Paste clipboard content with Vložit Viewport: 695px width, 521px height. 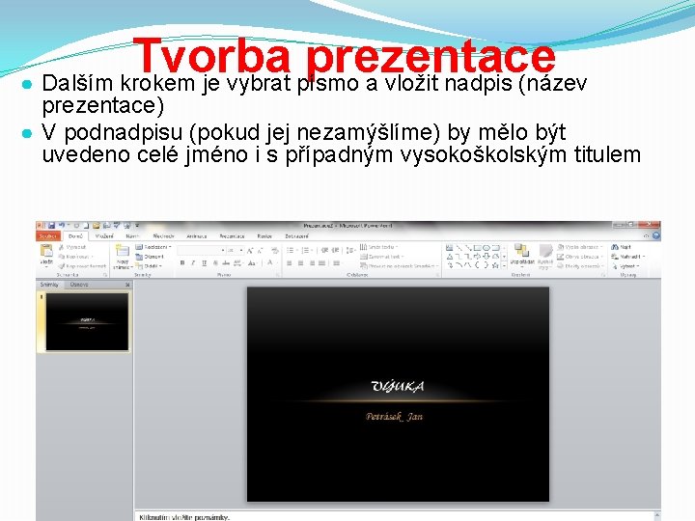[46, 256]
